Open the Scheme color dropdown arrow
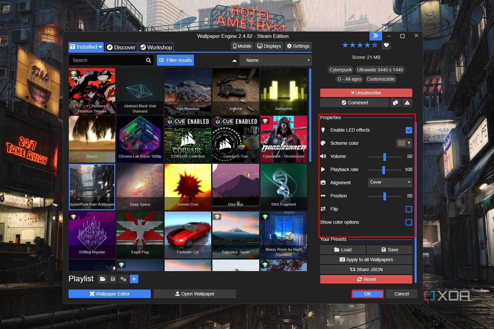Image resolution: width=494 pixels, height=329 pixels. tap(409, 143)
